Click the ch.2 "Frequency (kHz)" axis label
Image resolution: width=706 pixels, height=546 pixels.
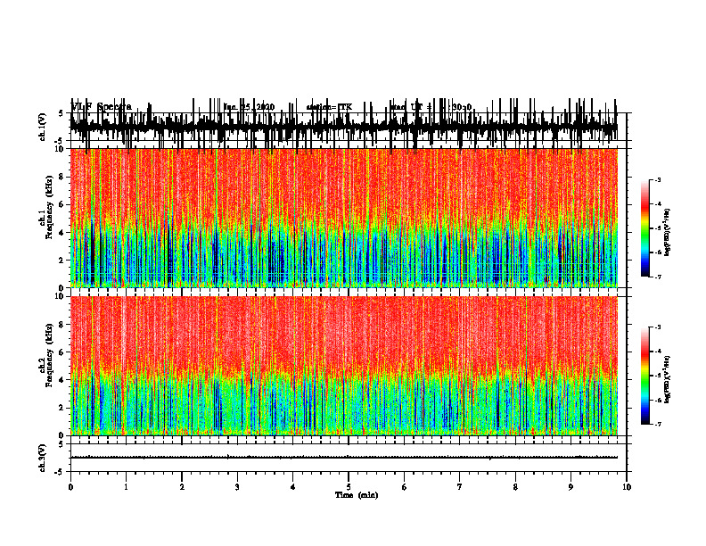click(50, 354)
